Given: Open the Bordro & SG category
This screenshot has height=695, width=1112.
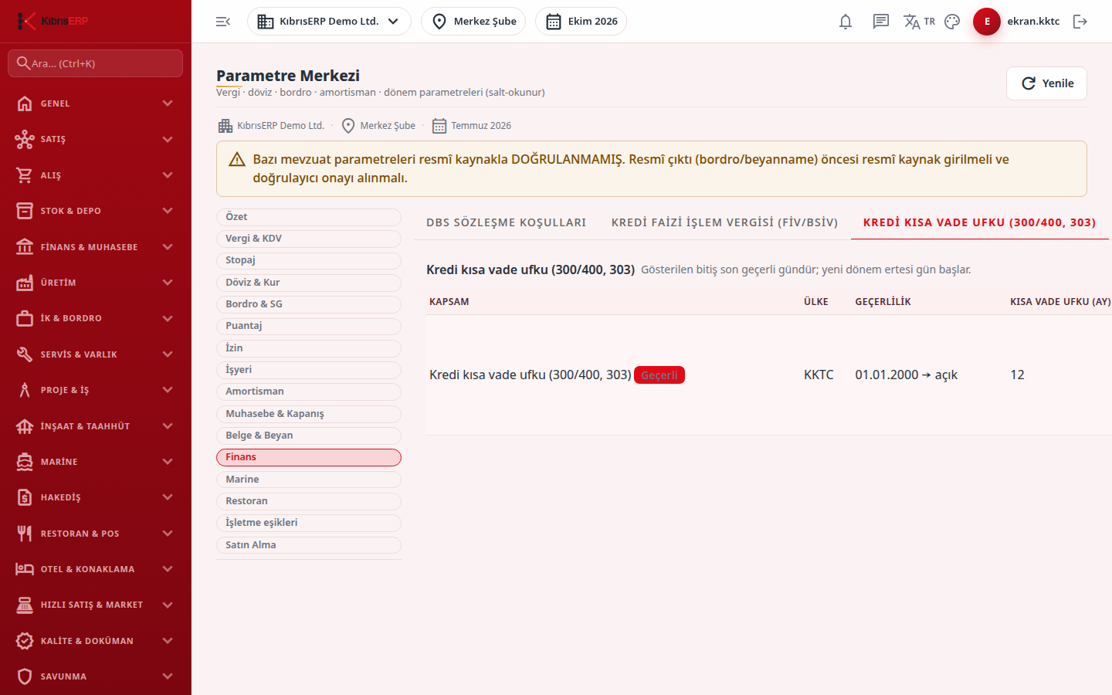Looking at the screenshot, I should point(309,304).
